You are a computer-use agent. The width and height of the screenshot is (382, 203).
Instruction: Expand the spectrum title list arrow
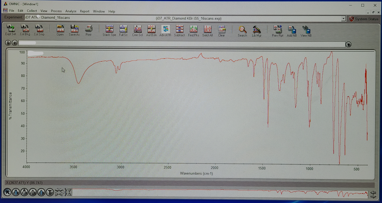click(348, 45)
